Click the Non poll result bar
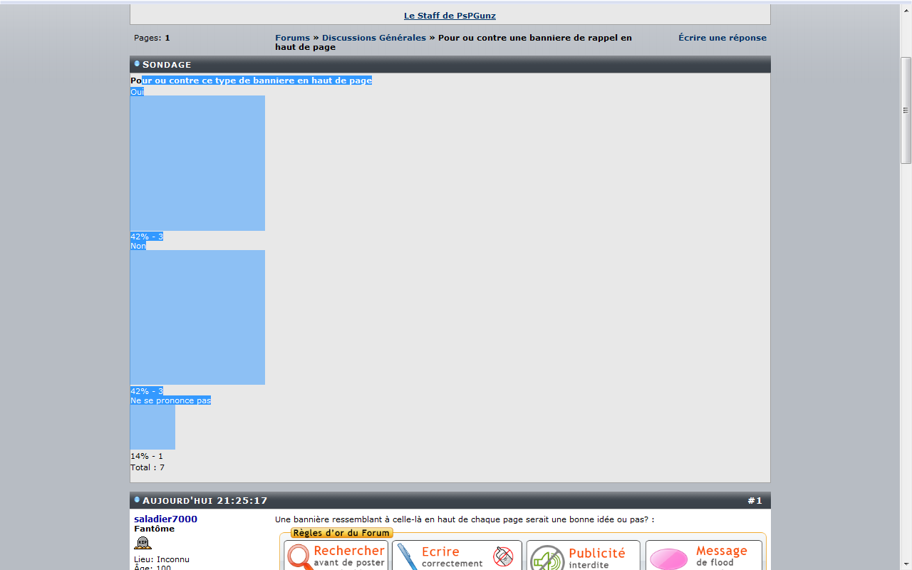912x570 pixels. tap(197, 317)
